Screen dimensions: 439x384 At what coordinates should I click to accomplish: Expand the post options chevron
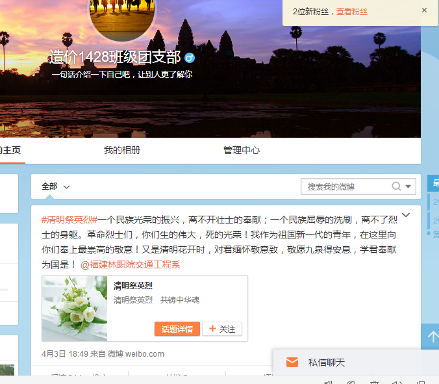pos(406,215)
